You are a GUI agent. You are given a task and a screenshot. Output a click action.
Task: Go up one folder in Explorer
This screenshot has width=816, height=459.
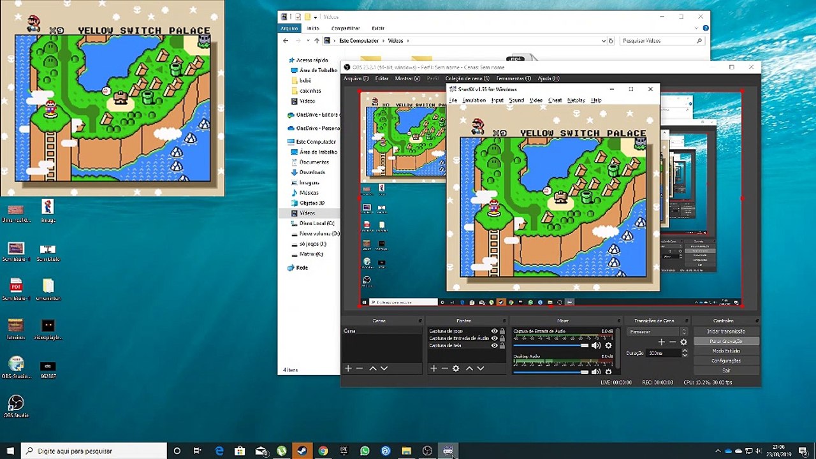[317, 40]
